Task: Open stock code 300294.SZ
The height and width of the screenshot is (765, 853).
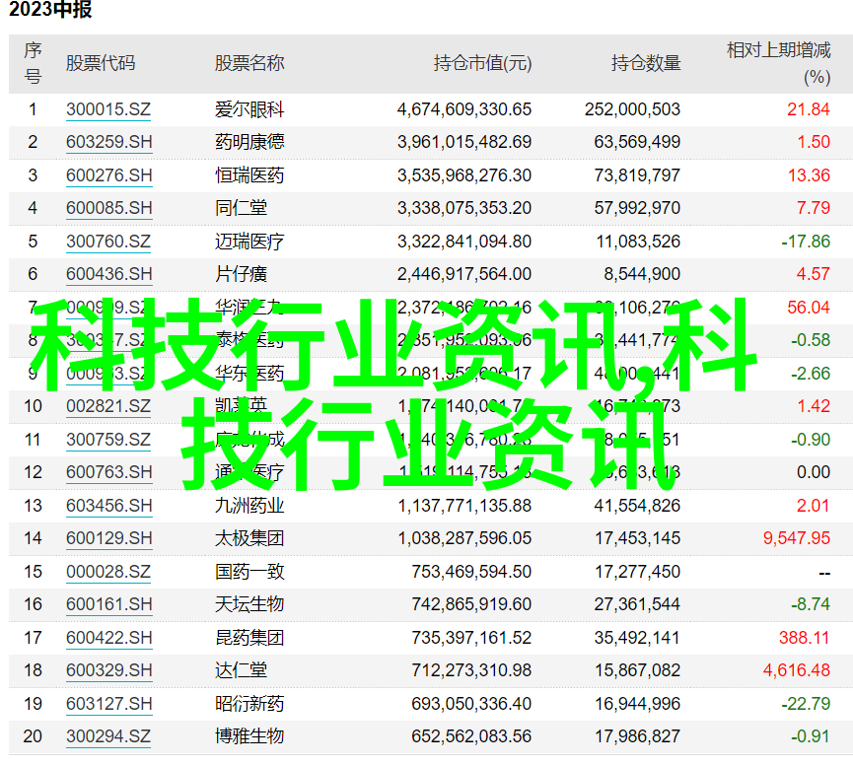Action: pos(108,736)
